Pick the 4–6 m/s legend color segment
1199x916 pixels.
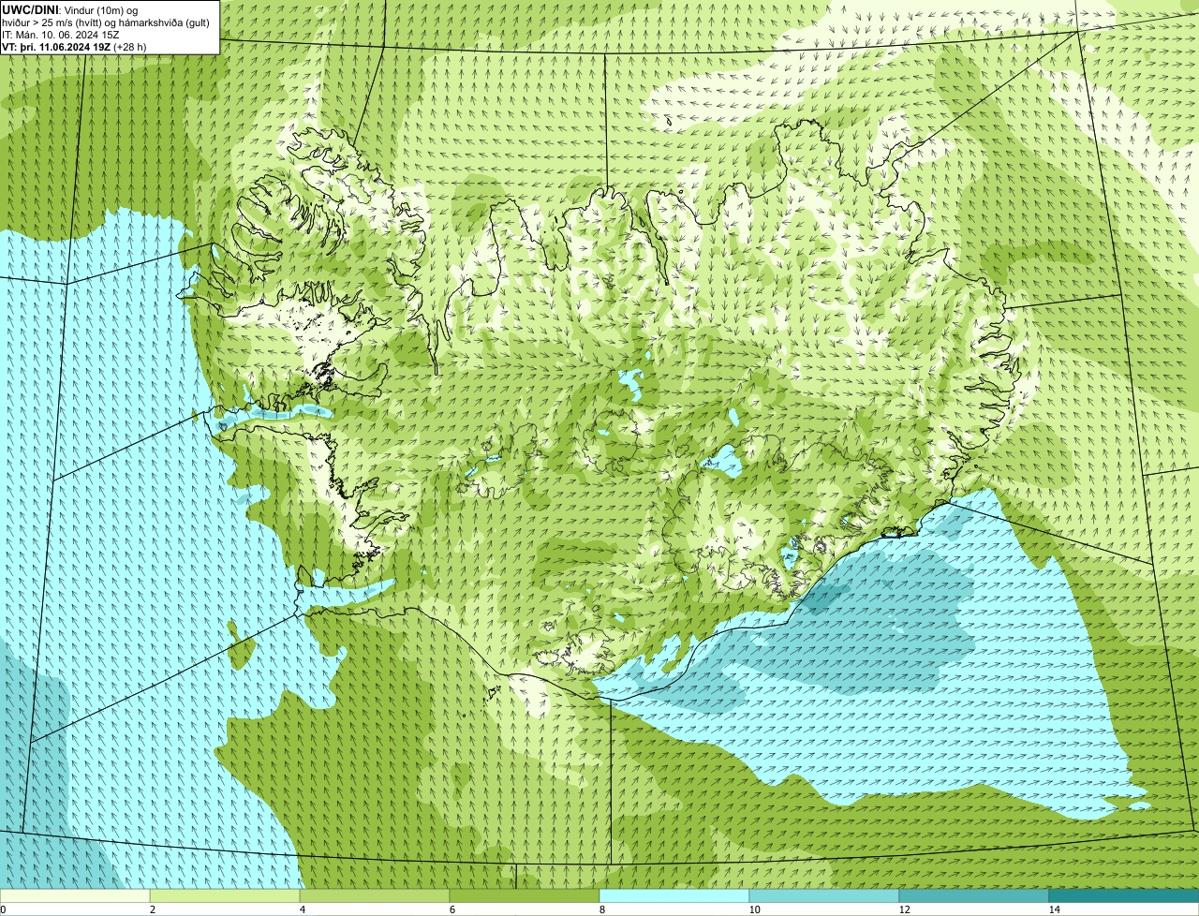[x=375, y=895]
